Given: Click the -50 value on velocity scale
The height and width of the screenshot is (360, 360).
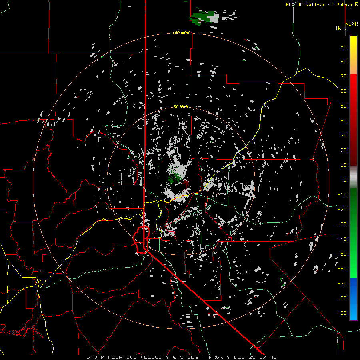Looking at the screenshot, I should tap(342, 254).
